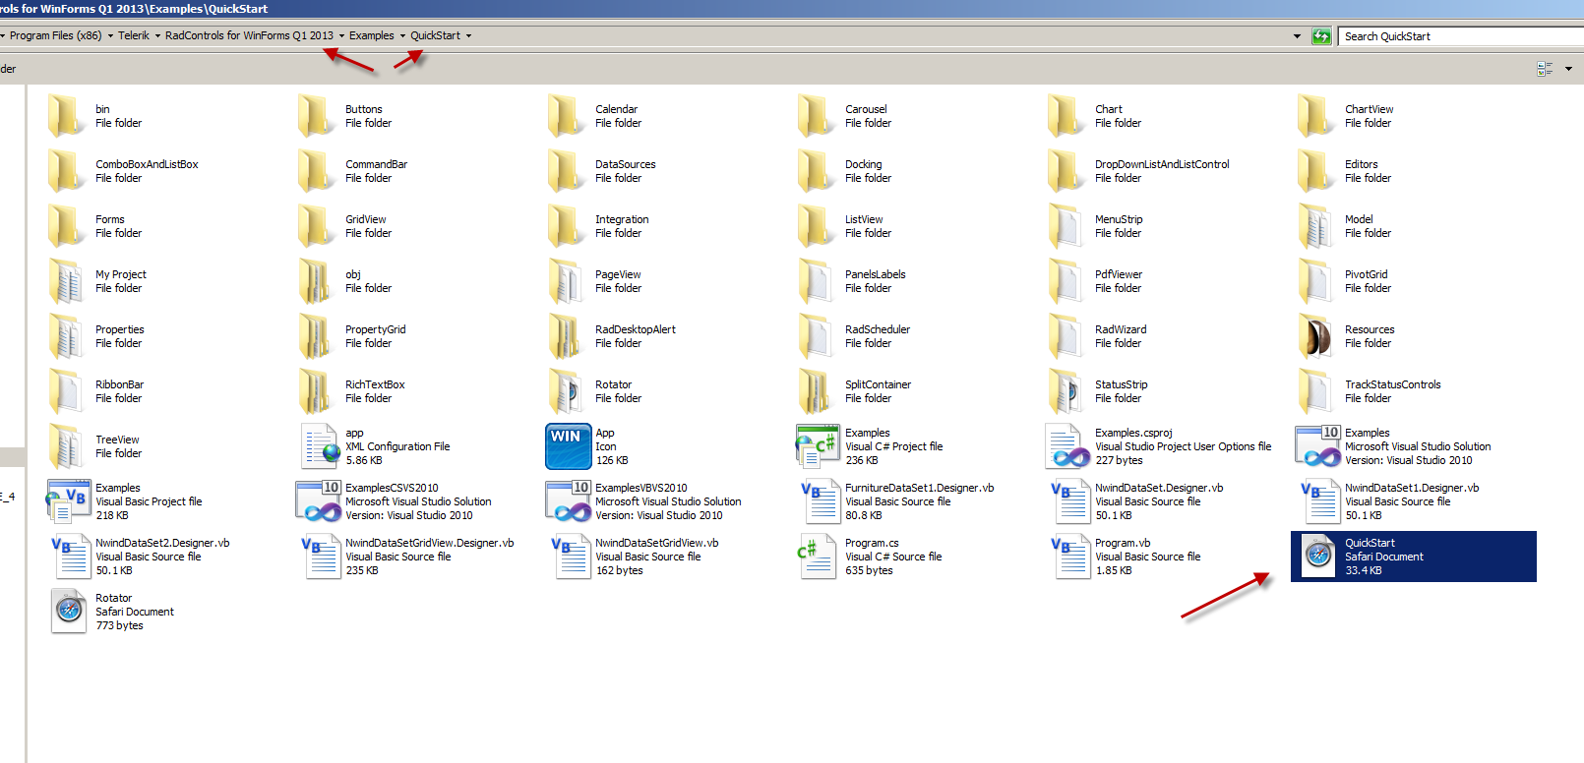Select the RadDesktopAlert folder name
Viewport: 1584px width, 763px height.
tap(636, 329)
